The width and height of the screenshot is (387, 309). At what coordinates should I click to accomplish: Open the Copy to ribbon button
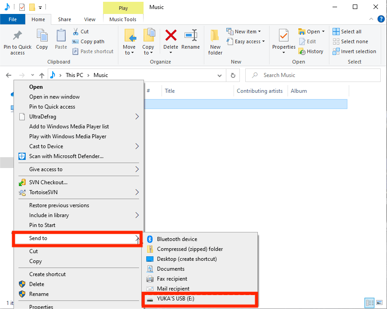click(x=148, y=42)
